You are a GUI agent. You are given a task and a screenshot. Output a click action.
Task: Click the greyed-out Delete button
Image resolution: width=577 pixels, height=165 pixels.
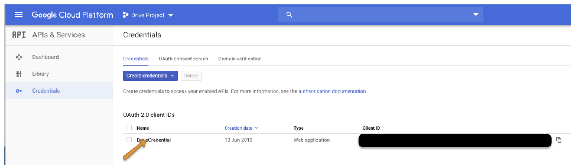191,76
